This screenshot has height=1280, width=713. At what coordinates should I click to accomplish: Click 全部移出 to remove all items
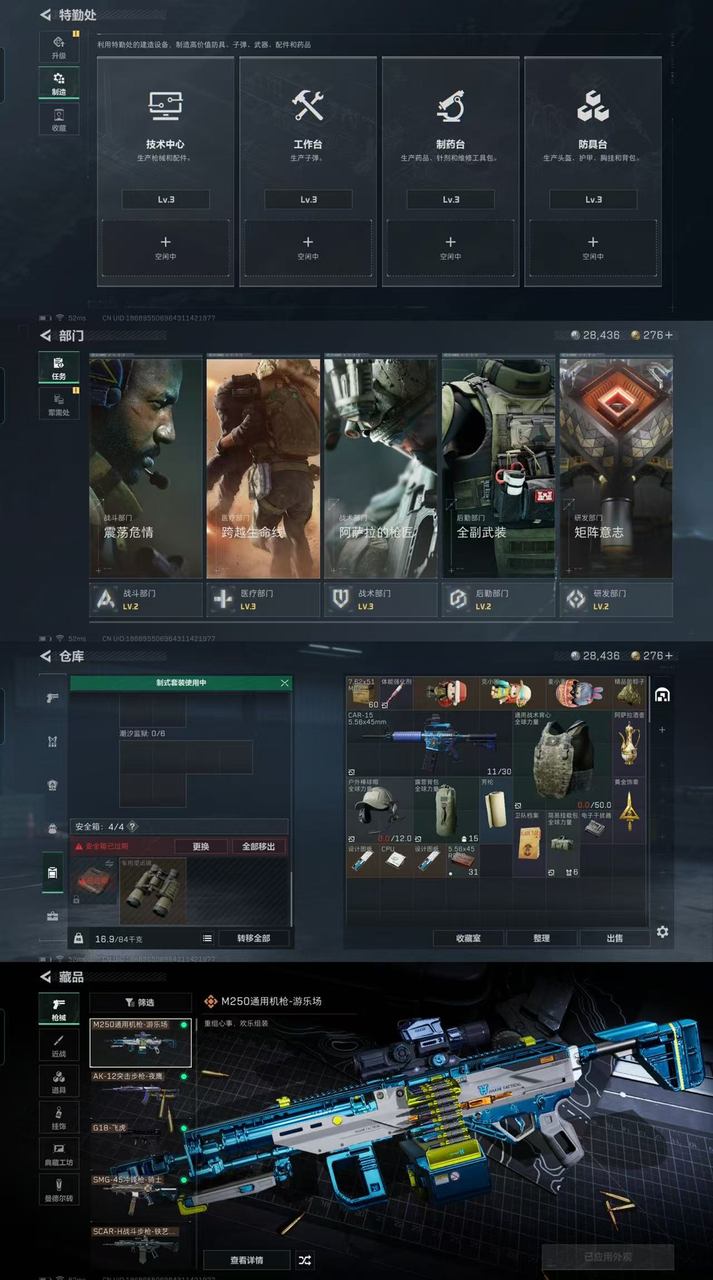point(258,846)
